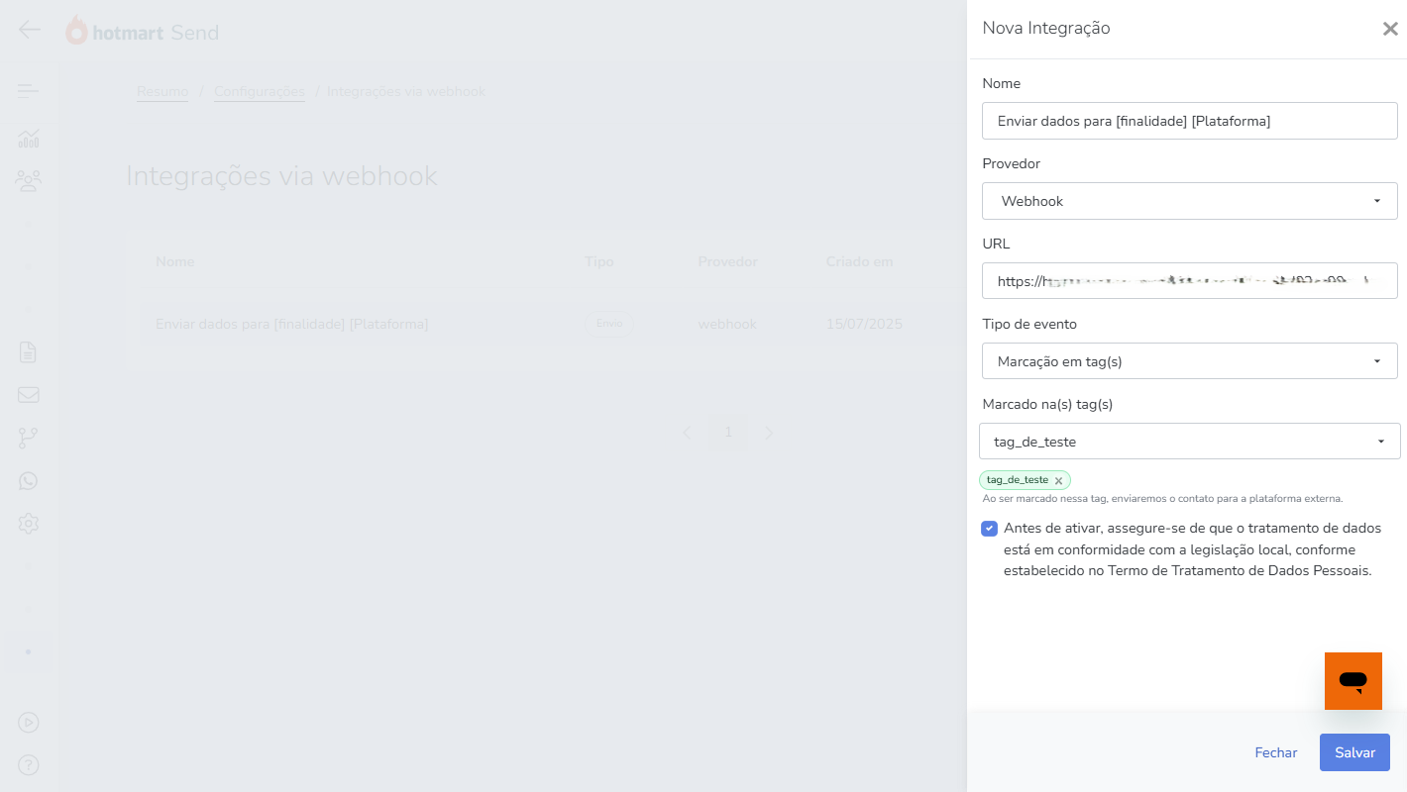Click the Criado em column header
The image size is (1407, 792).
coord(860,262)
